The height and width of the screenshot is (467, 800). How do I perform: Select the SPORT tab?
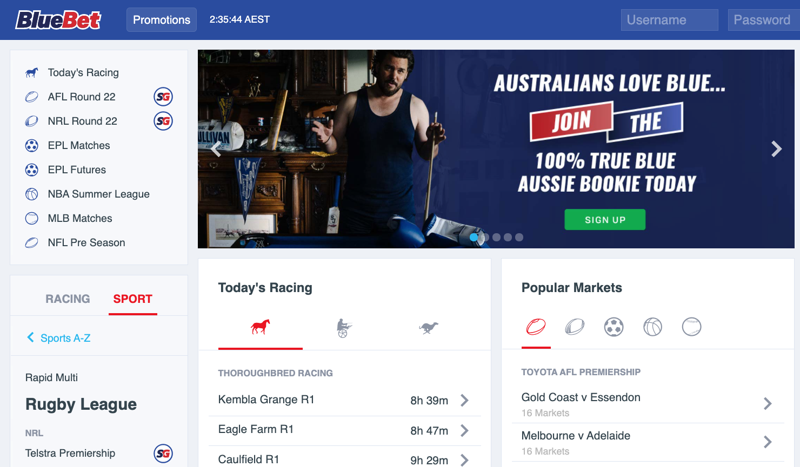click(132, 299)
